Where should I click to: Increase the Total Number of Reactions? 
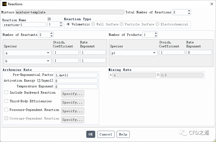(x=189, y=11)
